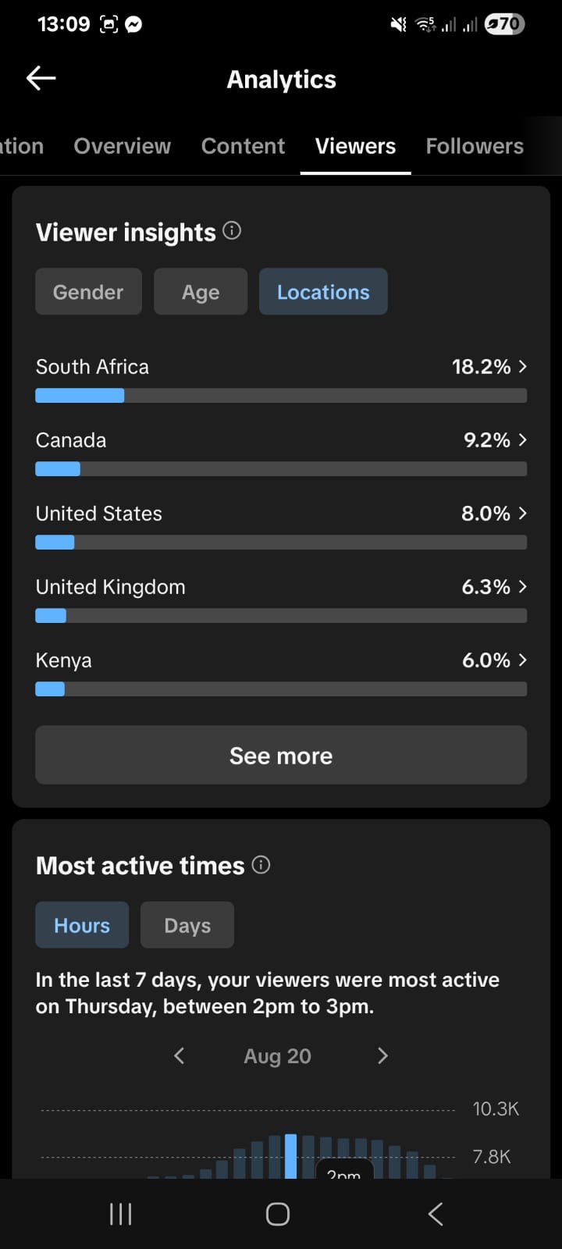The height and width of the screenshot is (1249, 562).
Task: Tap the Android home button
Action: tap(278, 1214)
